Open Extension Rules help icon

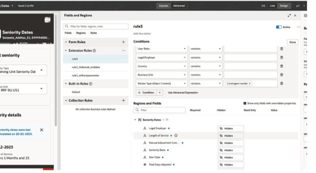pyautogui.click(x=94, y=51)
